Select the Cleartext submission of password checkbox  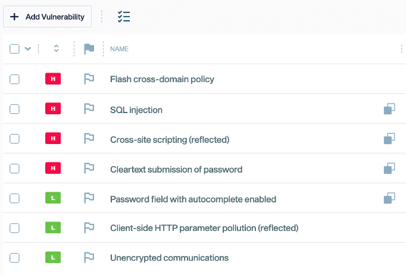click(15, 168)
